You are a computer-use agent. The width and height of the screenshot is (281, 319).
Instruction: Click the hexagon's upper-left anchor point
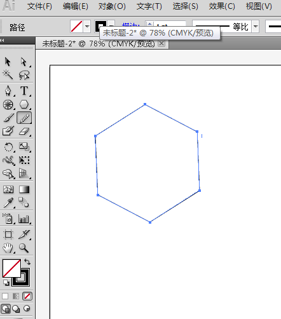point(95,136)
